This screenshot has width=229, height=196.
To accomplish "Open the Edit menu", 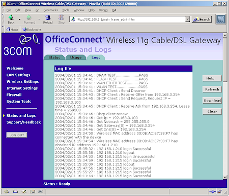I will click(x=18, y=10).
